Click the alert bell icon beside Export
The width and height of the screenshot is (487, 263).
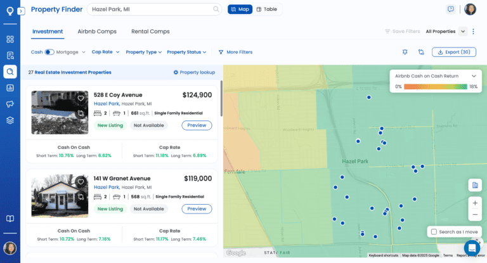pyautogui.click(x=405, y=52)
